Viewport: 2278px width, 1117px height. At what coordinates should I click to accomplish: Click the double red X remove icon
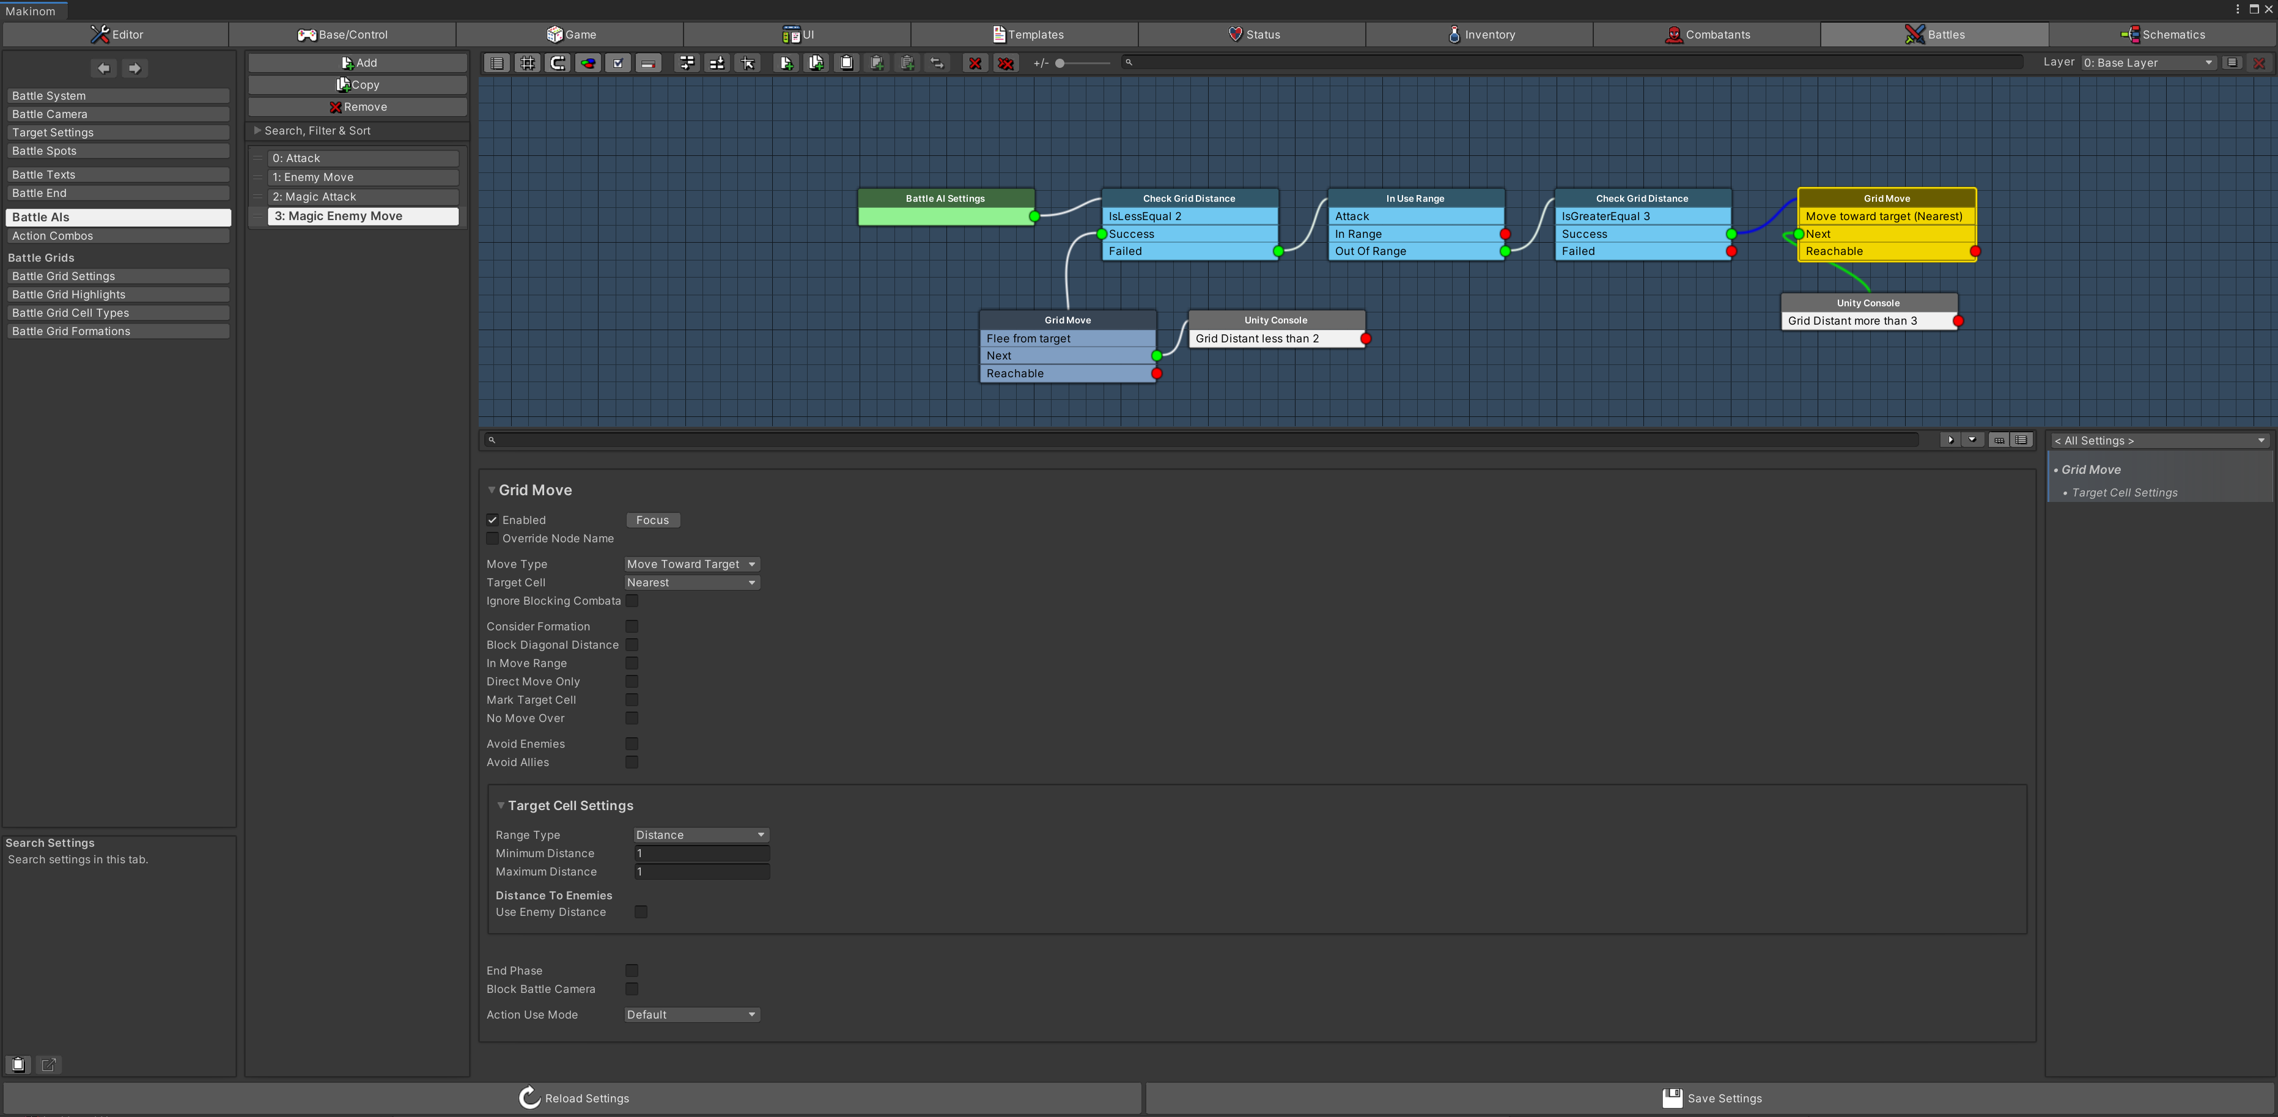point(1006,63)
